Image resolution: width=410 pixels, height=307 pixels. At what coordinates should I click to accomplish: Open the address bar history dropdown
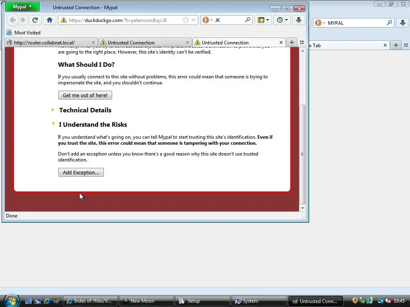pyautogui.click(x=193, y=20)
